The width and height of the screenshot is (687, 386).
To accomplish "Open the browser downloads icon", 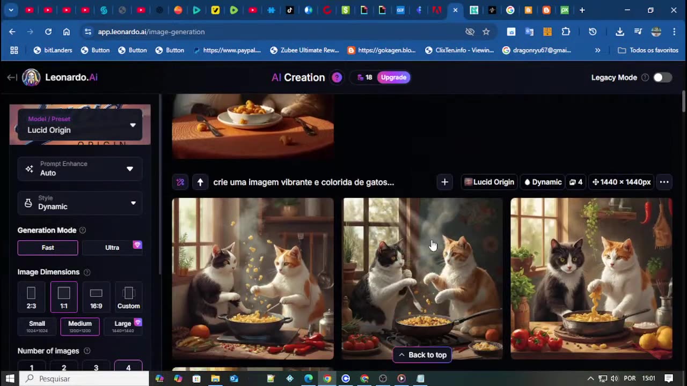I will [x=619, y=32].
